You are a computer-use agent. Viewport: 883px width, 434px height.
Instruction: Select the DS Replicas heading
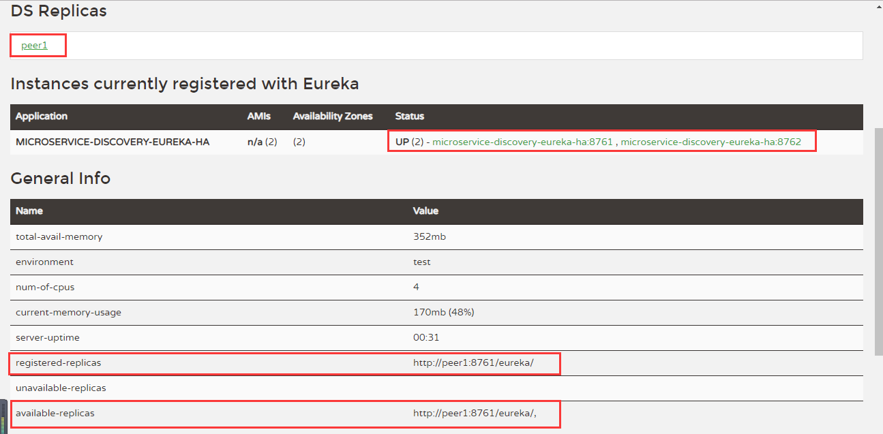point(59,11)
